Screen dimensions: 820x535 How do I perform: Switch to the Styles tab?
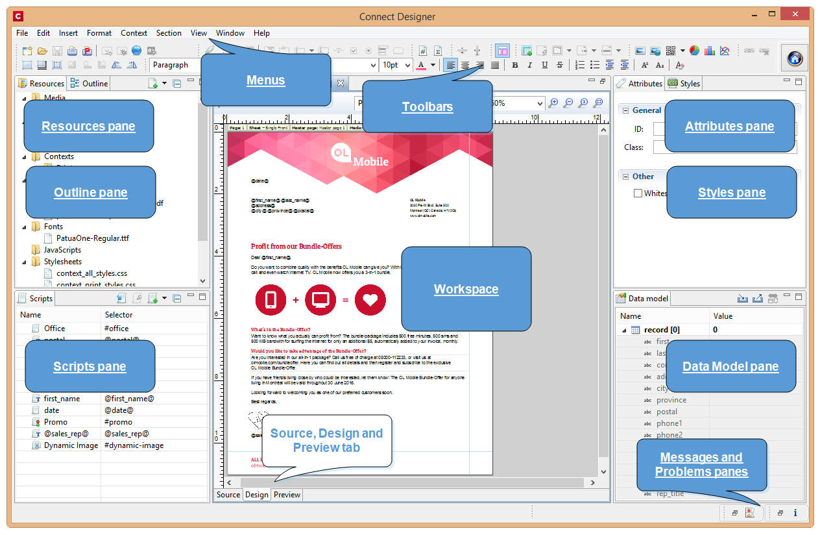(684, 83)
